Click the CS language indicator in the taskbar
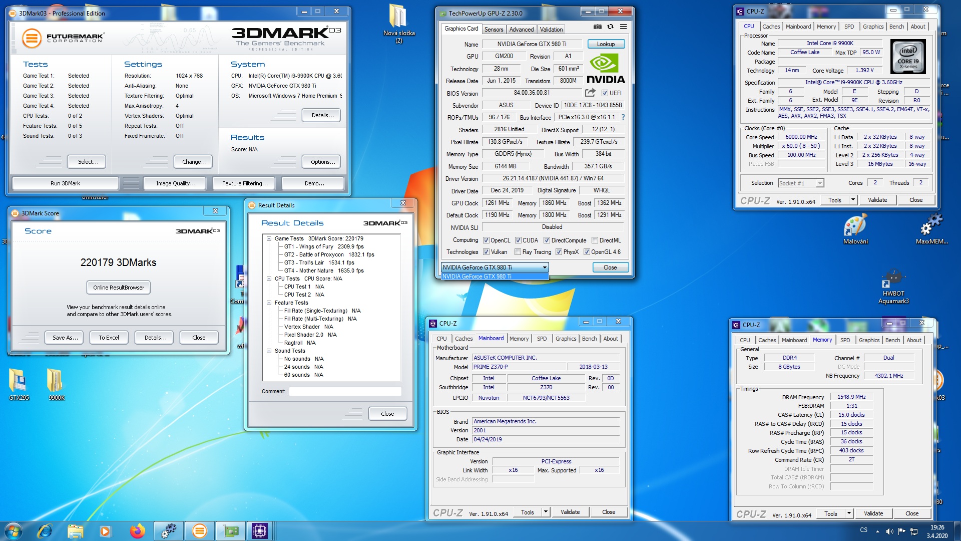Viewport: 961px width, 541px height. [863, 529]
